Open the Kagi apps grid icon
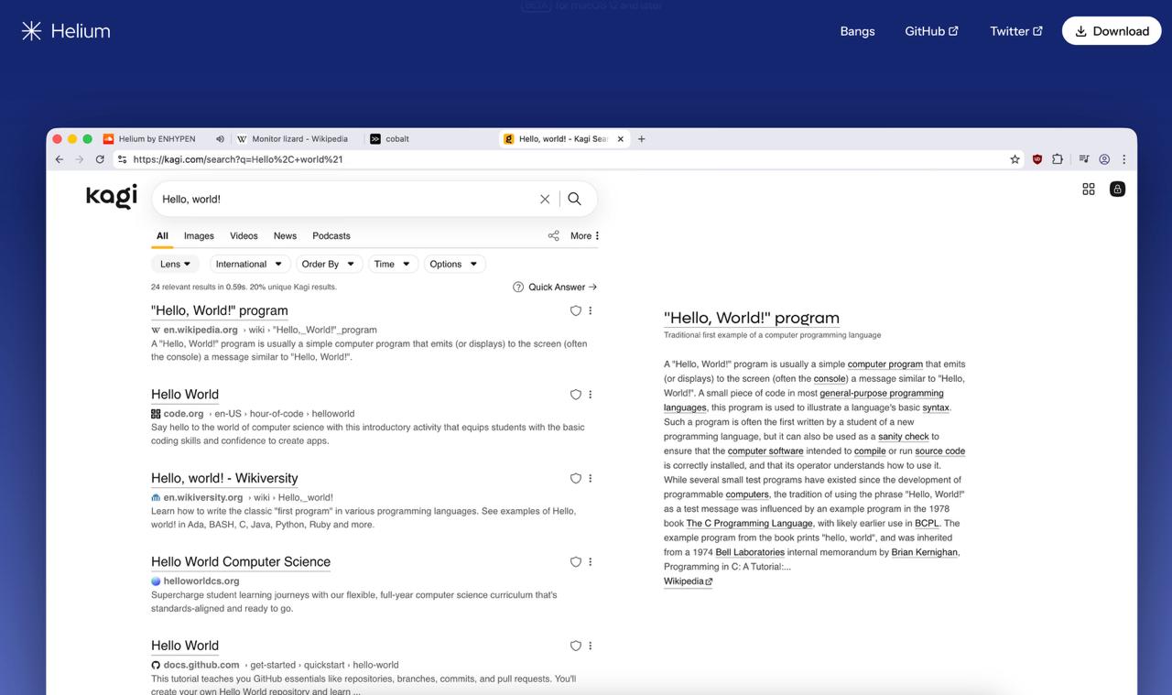Image resolution: width=1172 pixels, height=695 pixels. click(x=1089, y=189)
